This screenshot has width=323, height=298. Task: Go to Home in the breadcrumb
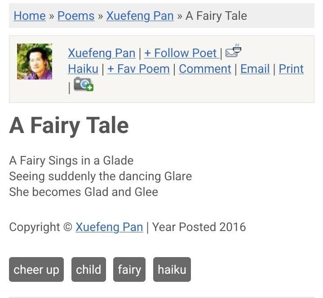(x=30, y=16)
